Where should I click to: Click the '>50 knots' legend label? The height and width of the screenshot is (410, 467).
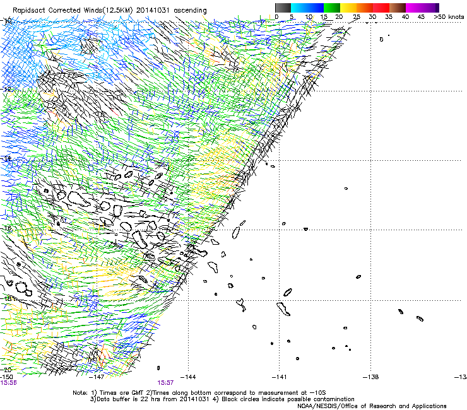(x=449, y=17)
